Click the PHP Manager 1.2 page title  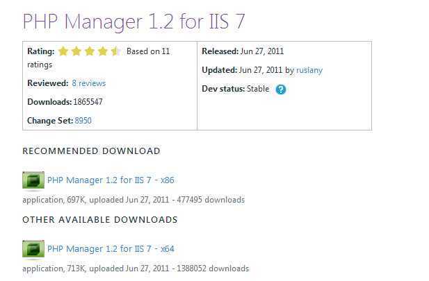pos(134,22)
